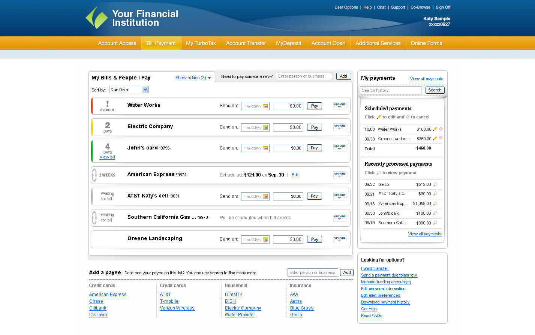Switch to the Account Transfer tab
Screen dimensions: 535x335
point(246,43)
